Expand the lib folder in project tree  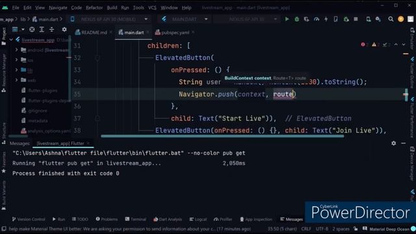(16, 70)
